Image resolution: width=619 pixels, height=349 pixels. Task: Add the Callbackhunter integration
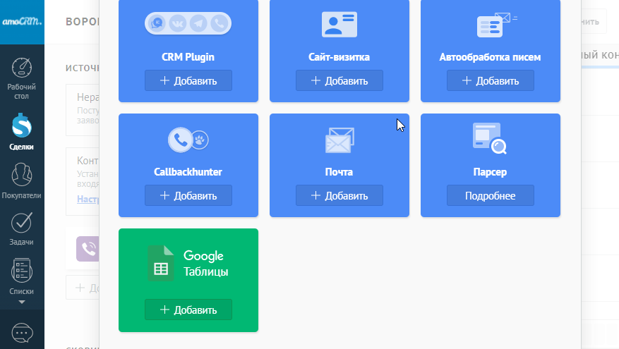tap(188, 195)
